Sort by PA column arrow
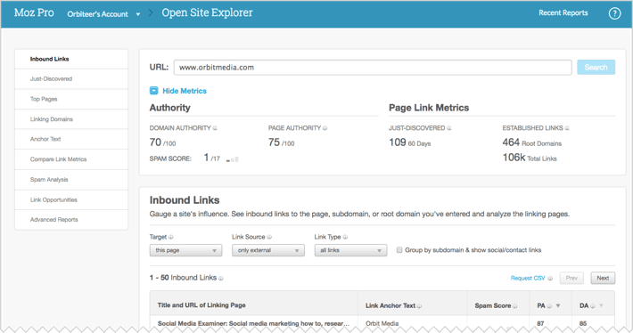Image resolution: width=633 pixels, height=333 pixels. pos(558,305)
